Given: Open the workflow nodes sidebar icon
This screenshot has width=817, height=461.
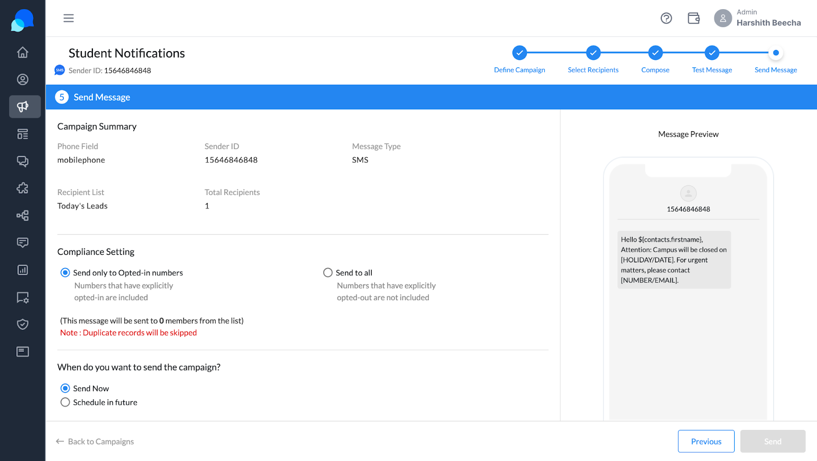Looking at the screenshot, I should [22, 215].
